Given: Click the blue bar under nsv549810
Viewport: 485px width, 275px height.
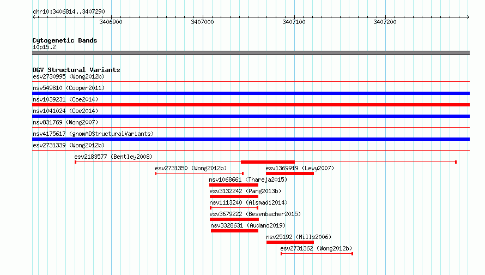Looking at the screenshot, I should coord(251,93).
